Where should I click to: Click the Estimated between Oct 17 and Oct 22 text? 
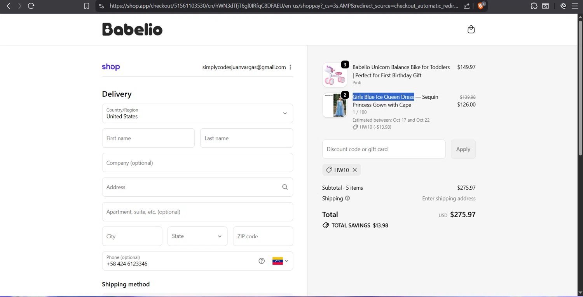391,120
